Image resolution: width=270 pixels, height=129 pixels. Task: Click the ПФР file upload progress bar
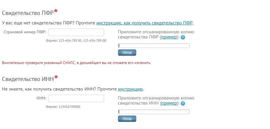154,46
